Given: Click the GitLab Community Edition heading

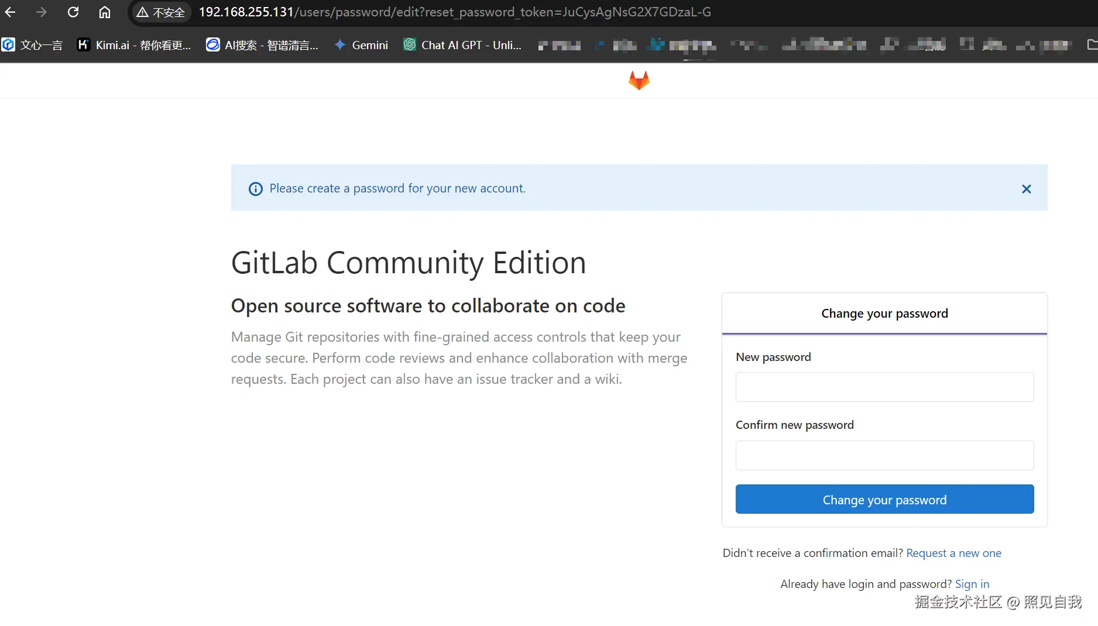Looking at the screenshot, I should click(x=409, y=263).
